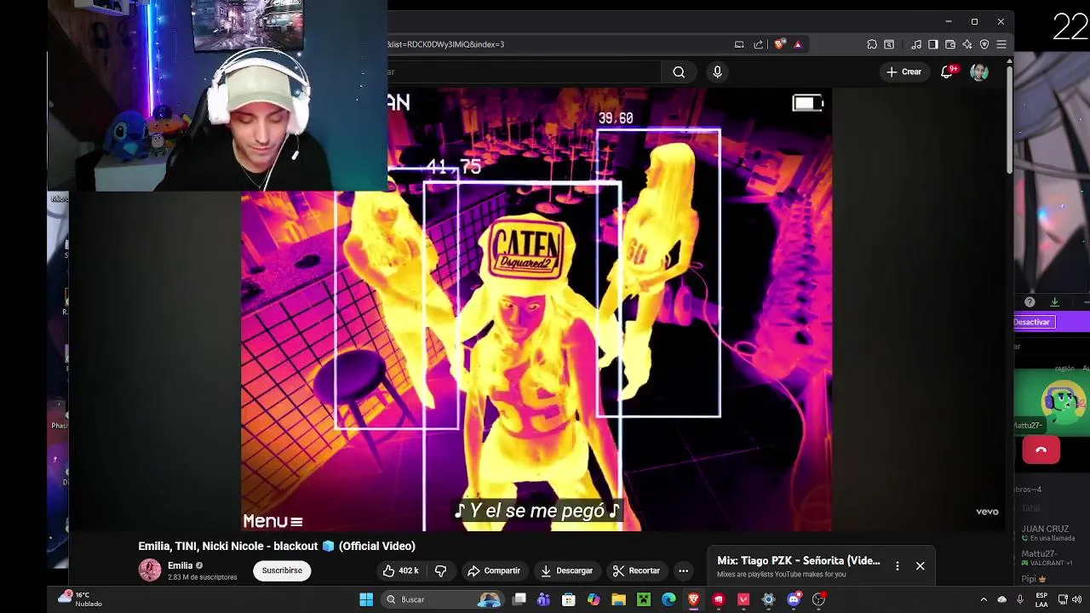Click the YouTube search magnifier button
1090x613 pixels.
pos(679,72)
